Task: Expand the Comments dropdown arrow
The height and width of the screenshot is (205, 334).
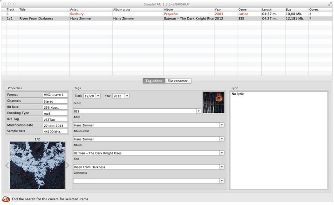Action: (x=222, y=181)
